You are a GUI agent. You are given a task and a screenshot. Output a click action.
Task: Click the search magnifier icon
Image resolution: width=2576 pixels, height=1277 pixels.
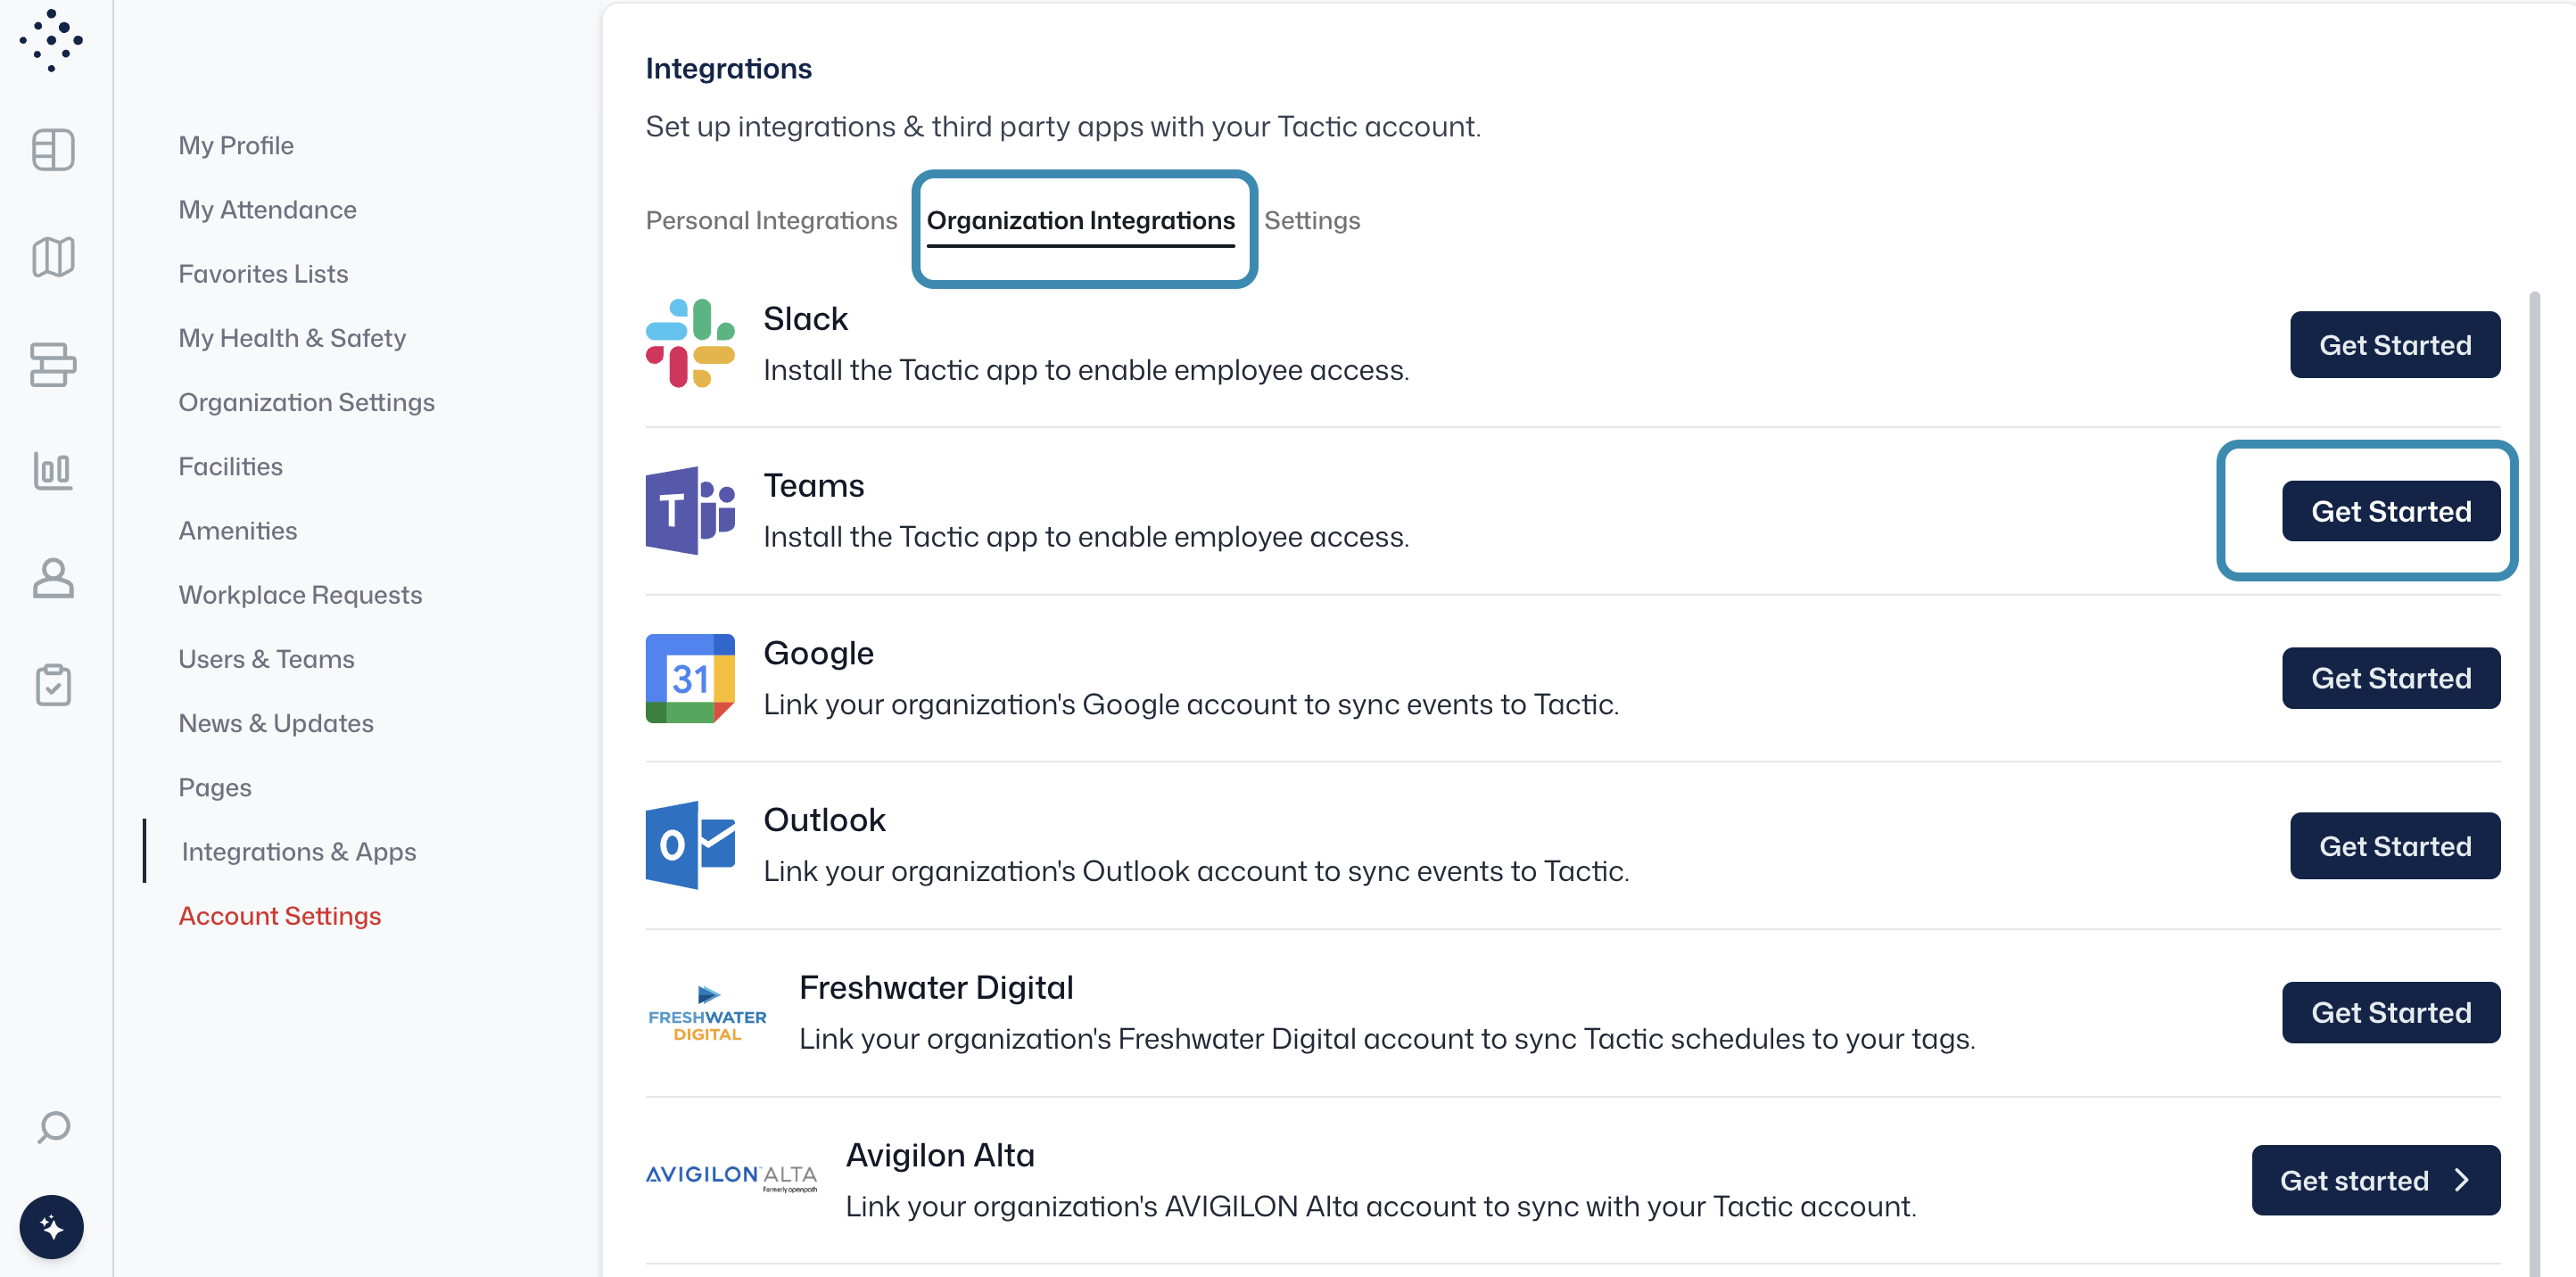point(53,1127)
